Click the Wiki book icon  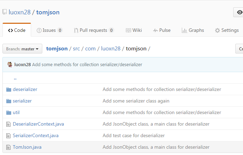tap(128, 30)
